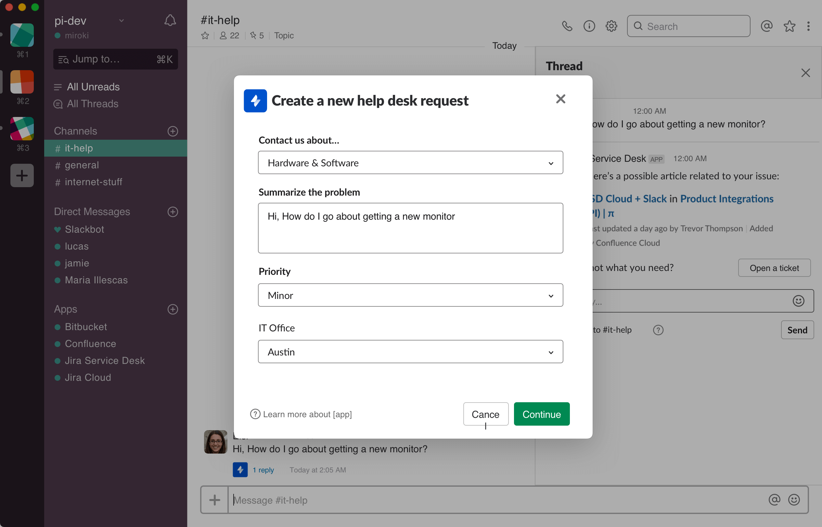Click the Cancel button in dialog
Image resolution: width=822 pixels, height=527 pixels.
[x=485, y=414]
